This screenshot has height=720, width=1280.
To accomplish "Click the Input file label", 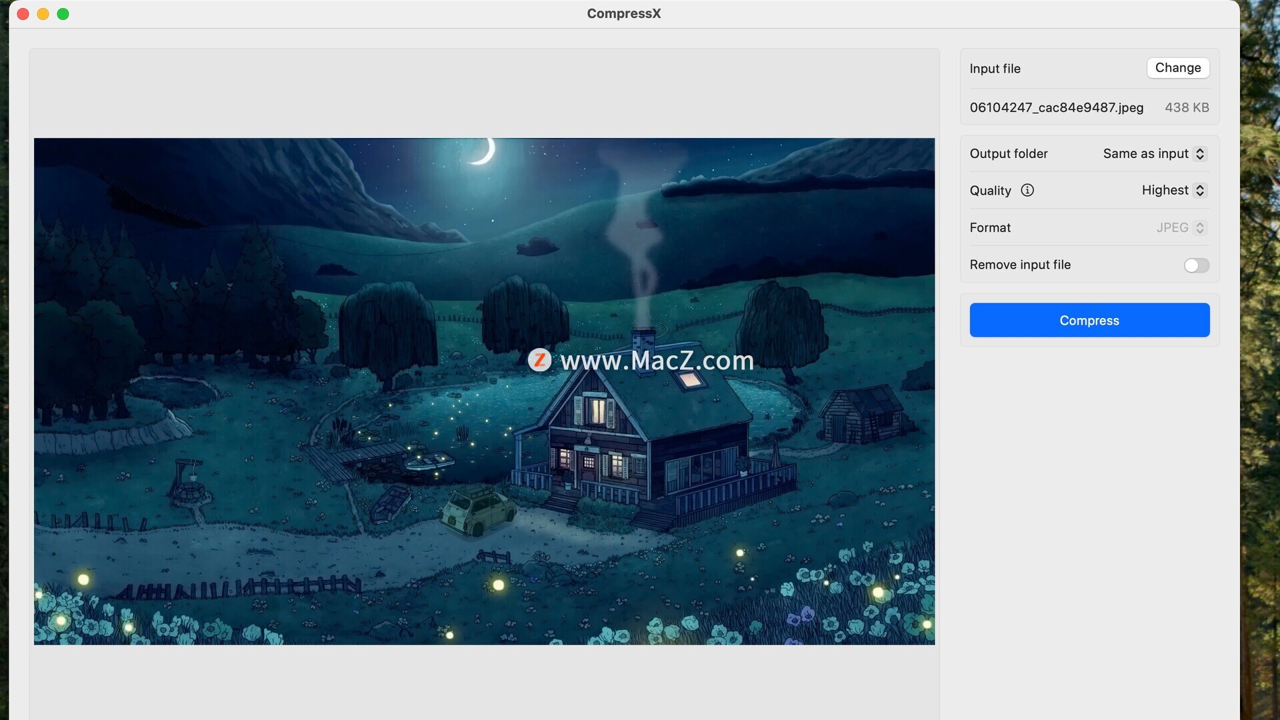I will (x=995, y=69).
